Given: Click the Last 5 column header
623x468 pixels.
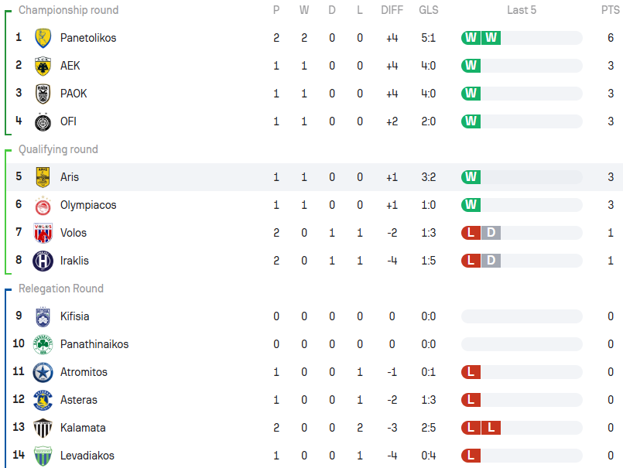Looking at the screenshot, I should point(522,10).
